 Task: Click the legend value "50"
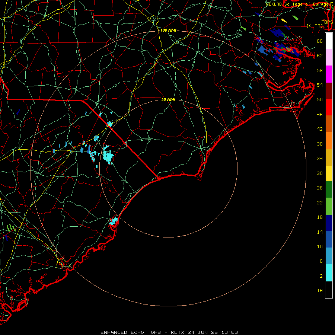[x=320, y=100]
